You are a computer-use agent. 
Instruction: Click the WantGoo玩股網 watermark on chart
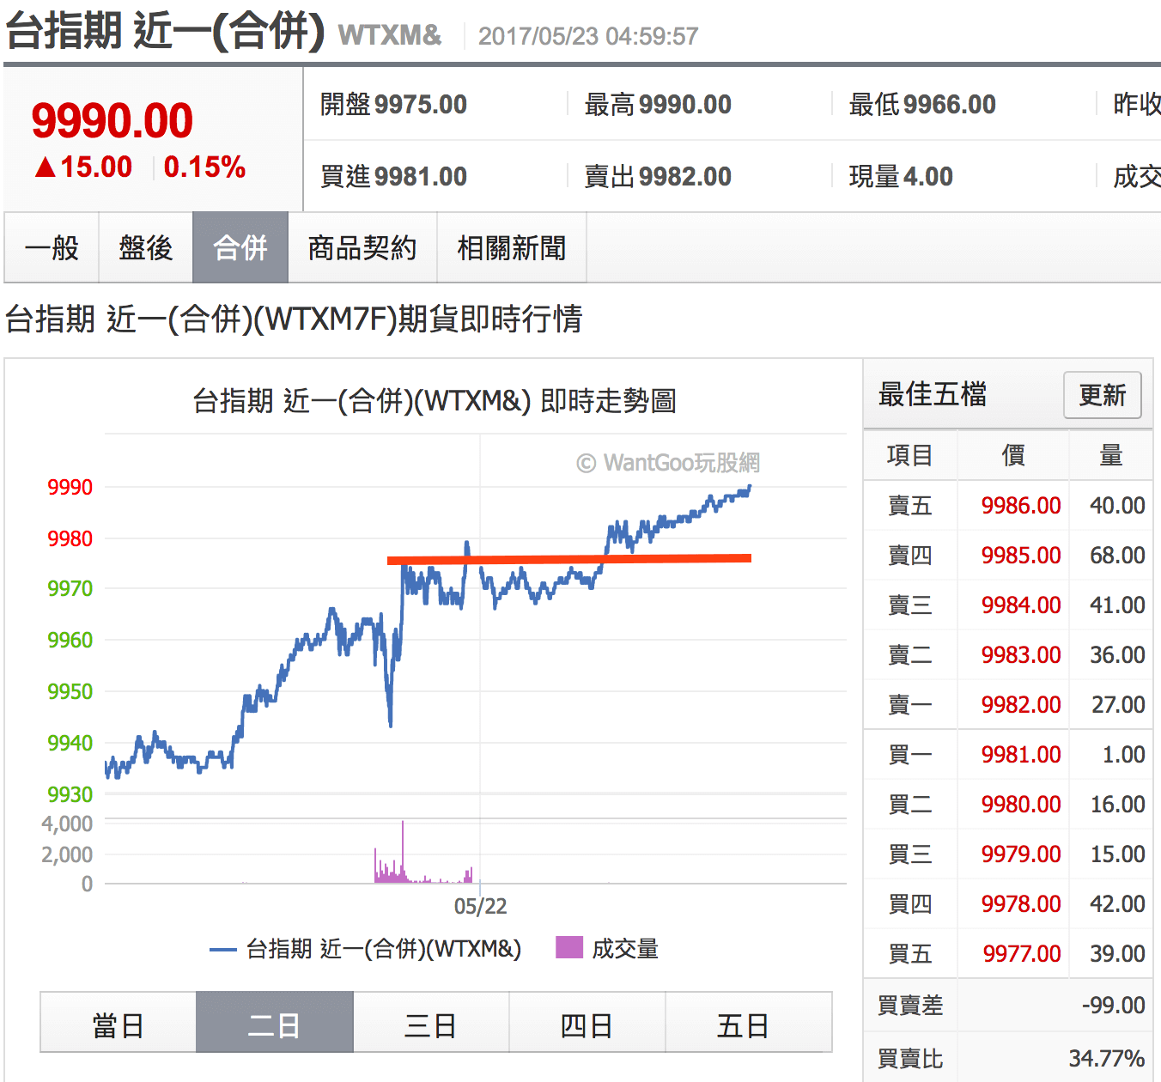coord(668,463)
